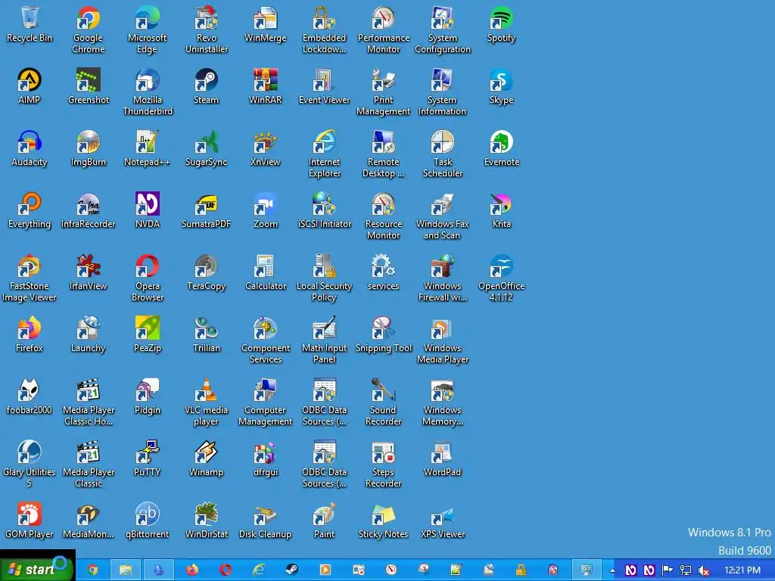Viewport: 775px width, 581px height.
Task: Select the Calculator desktop icon
Action: 266,272
